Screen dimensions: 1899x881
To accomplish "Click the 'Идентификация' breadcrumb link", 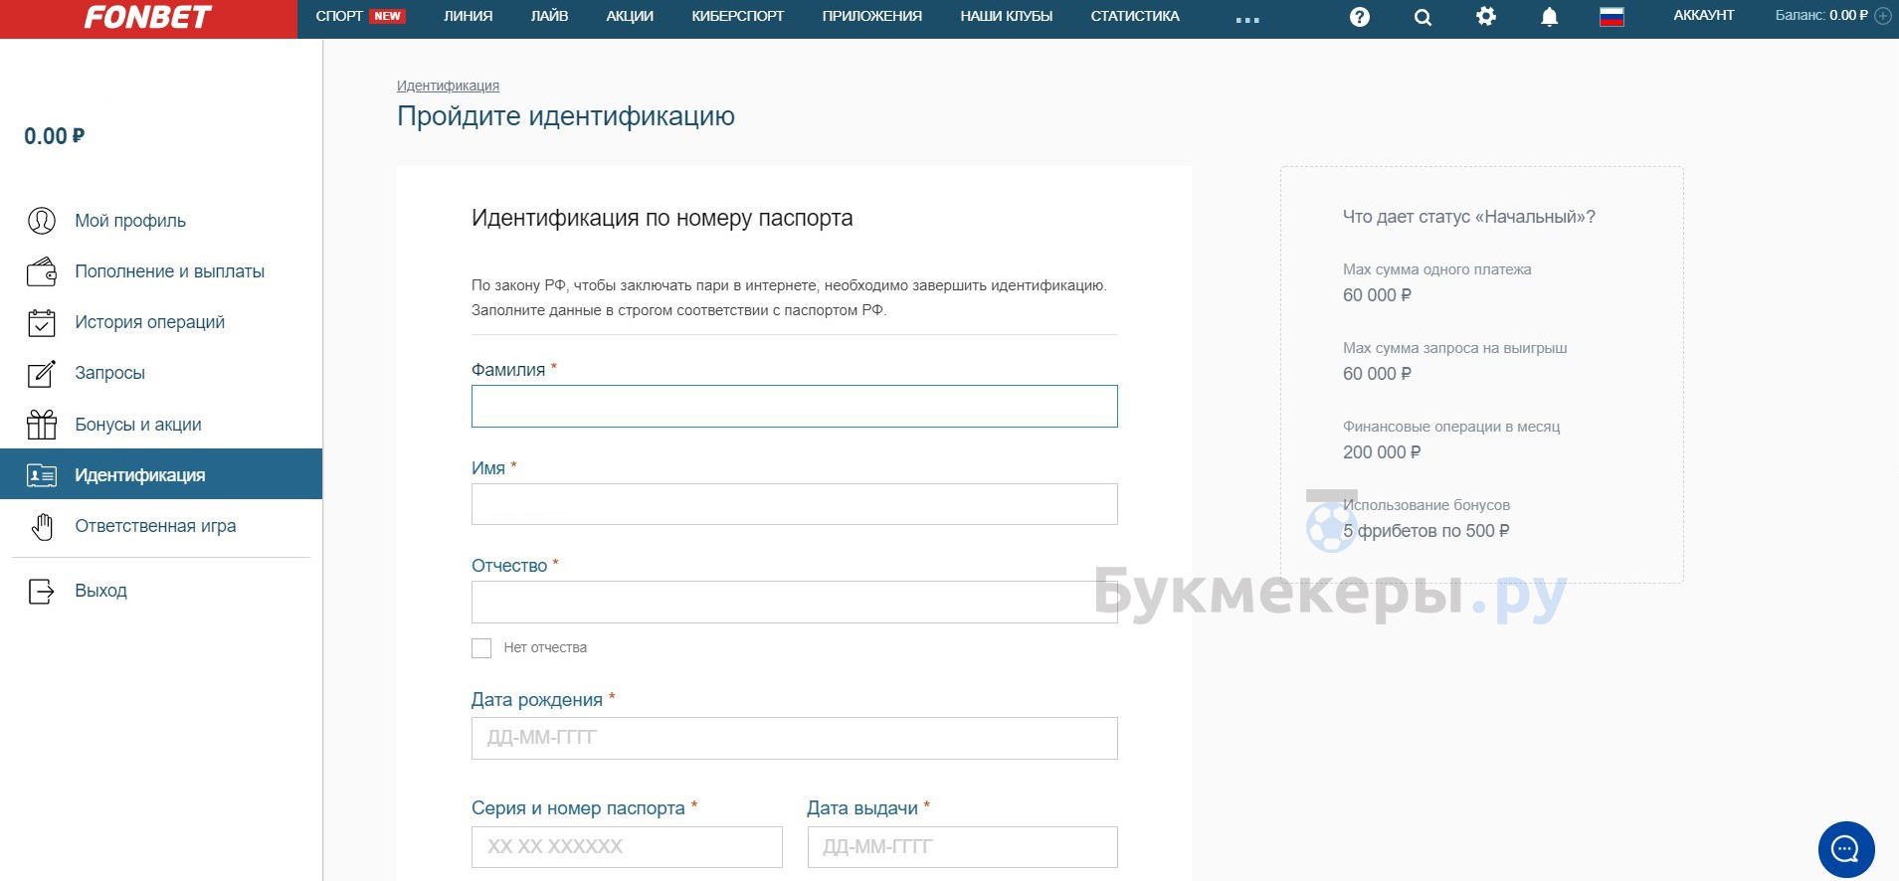I will click(x=448, y=86).
